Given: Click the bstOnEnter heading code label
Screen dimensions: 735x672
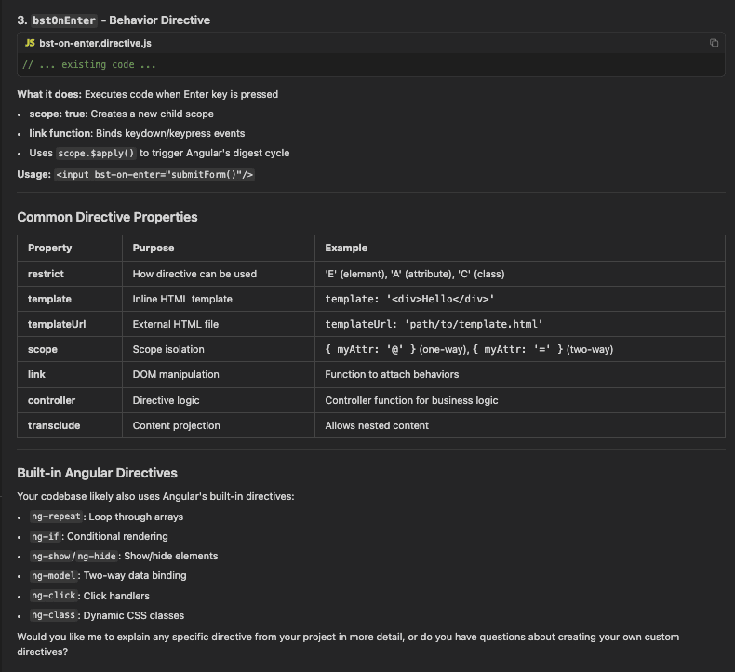Looking at the screenshot, I should (x=64, y=20).
